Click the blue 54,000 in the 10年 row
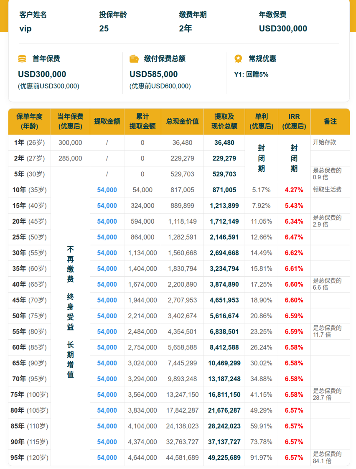This screenshot has width=356, height=469. pyautogui.click(x=107, y=190)
